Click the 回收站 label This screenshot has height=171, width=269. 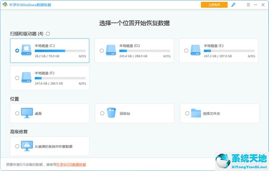pos(125,113)
